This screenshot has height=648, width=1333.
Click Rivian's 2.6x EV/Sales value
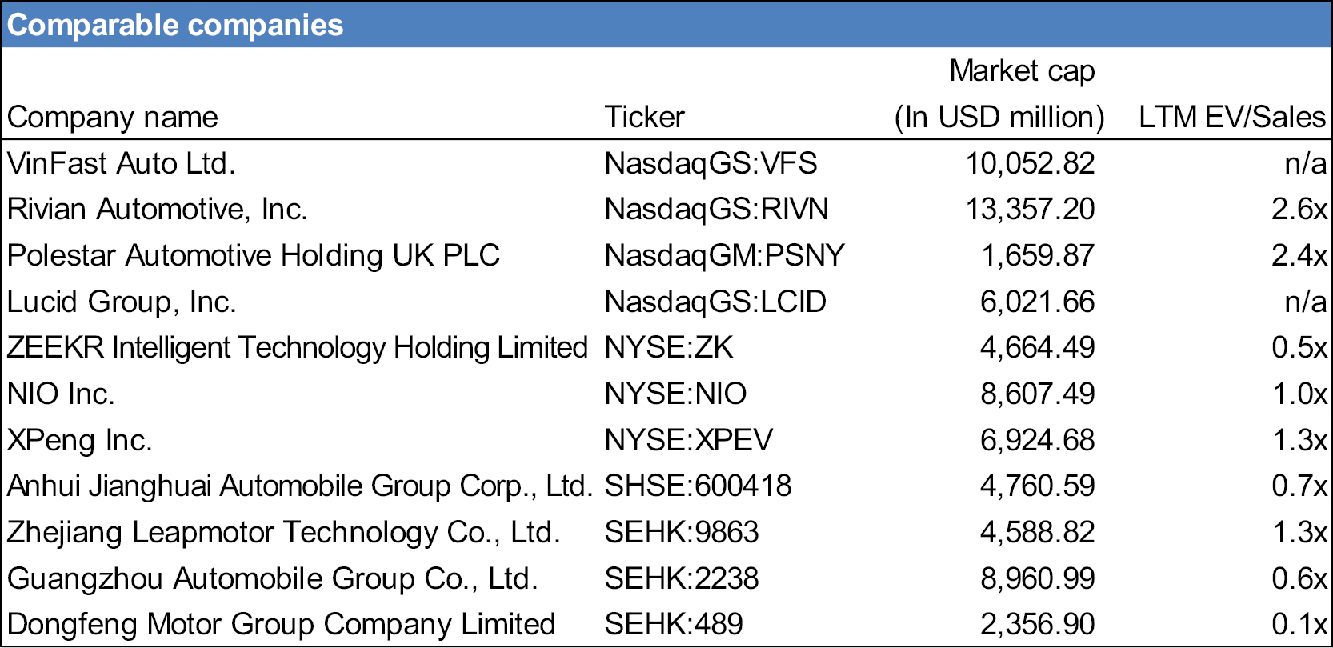pyautogui.click(x=1299, y=210)
